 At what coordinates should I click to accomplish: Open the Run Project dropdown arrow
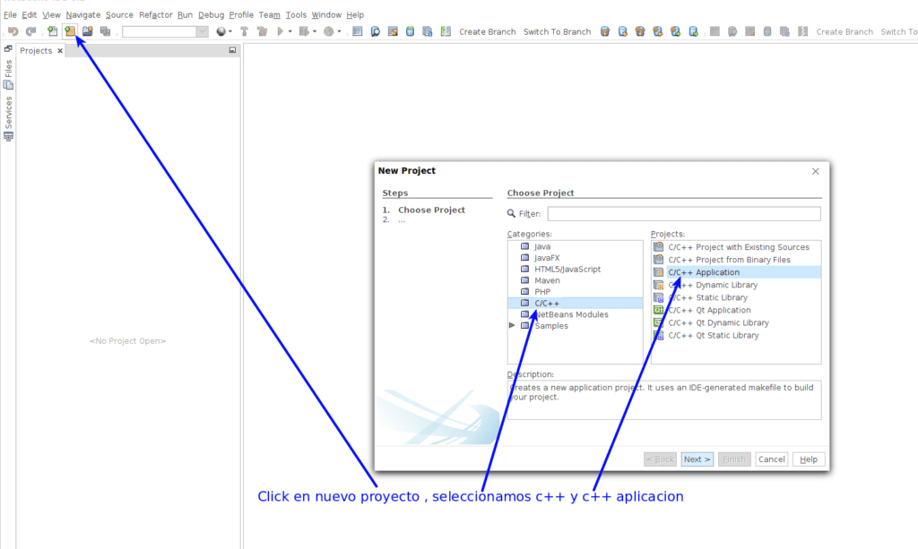[290, 31]
